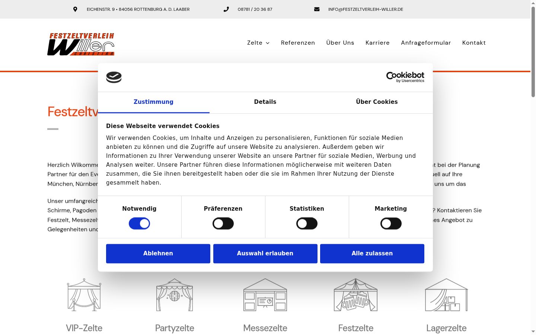Open the Cookiebot by Usercentrics logo link
Viewport: 536px width, 335px height.
[x=405, y=77]
